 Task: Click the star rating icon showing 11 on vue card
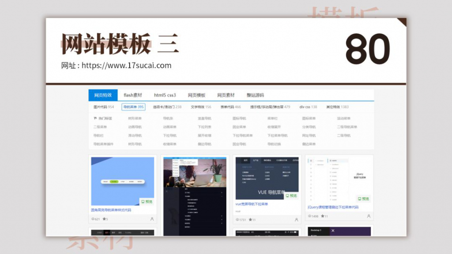click(x=251, y=219)
